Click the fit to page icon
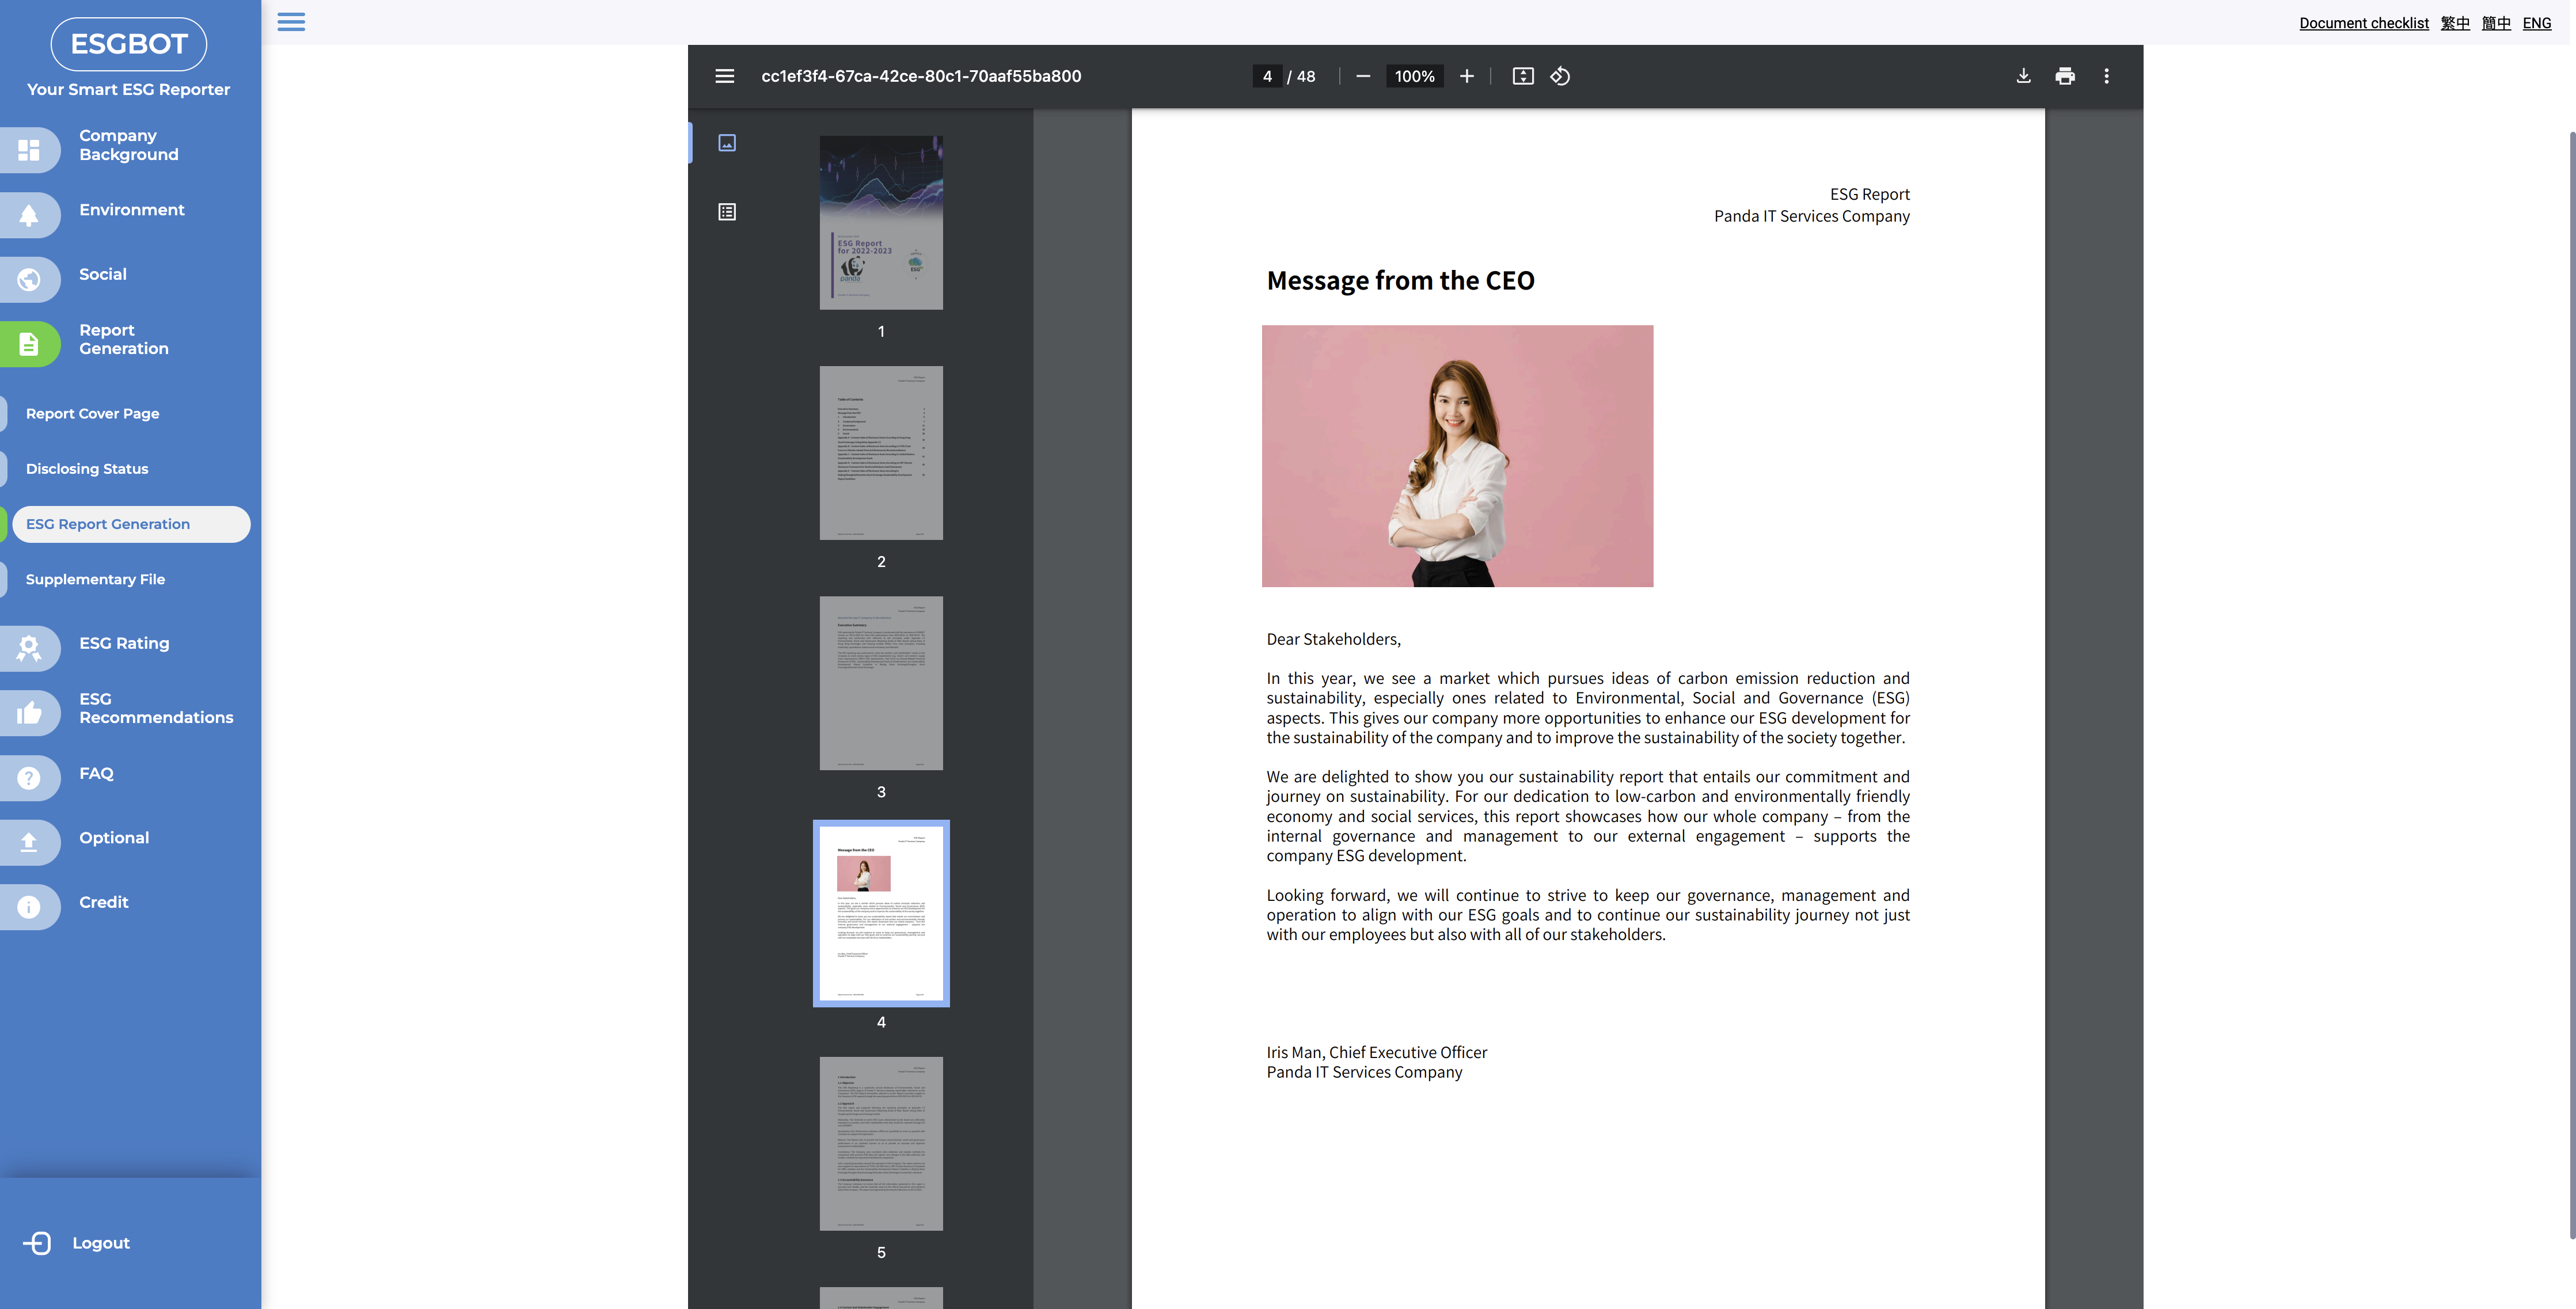The height and width of the screenshot is (1309, 2576). pyautogui.click(x=1522, y=76)
